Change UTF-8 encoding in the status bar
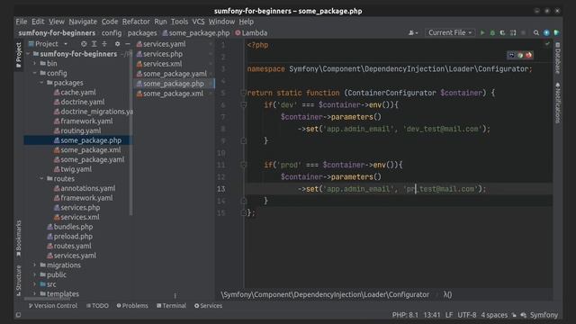576x324 pixels. point(466,315)
